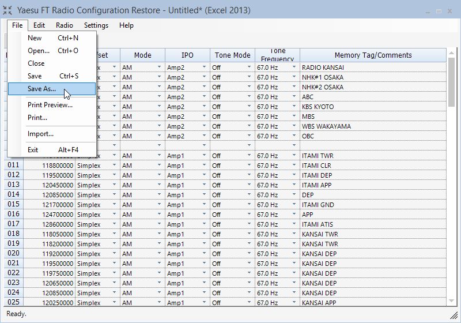Viewport: 461px width, 323px height.
Task: Open IPO dropdown for KBS KYOTO row
Action: tap(205, 106)
